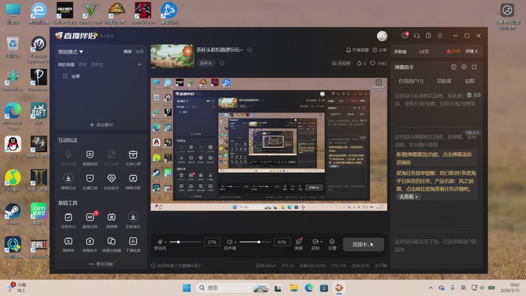The image size is (526, 296).
Task: Mute the 扬声器 speaker
Action: point(229,241)
